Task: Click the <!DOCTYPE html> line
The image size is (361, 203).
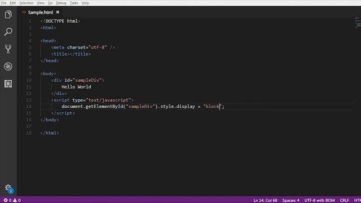Action: pyautogui.click(x=60, y=21)
